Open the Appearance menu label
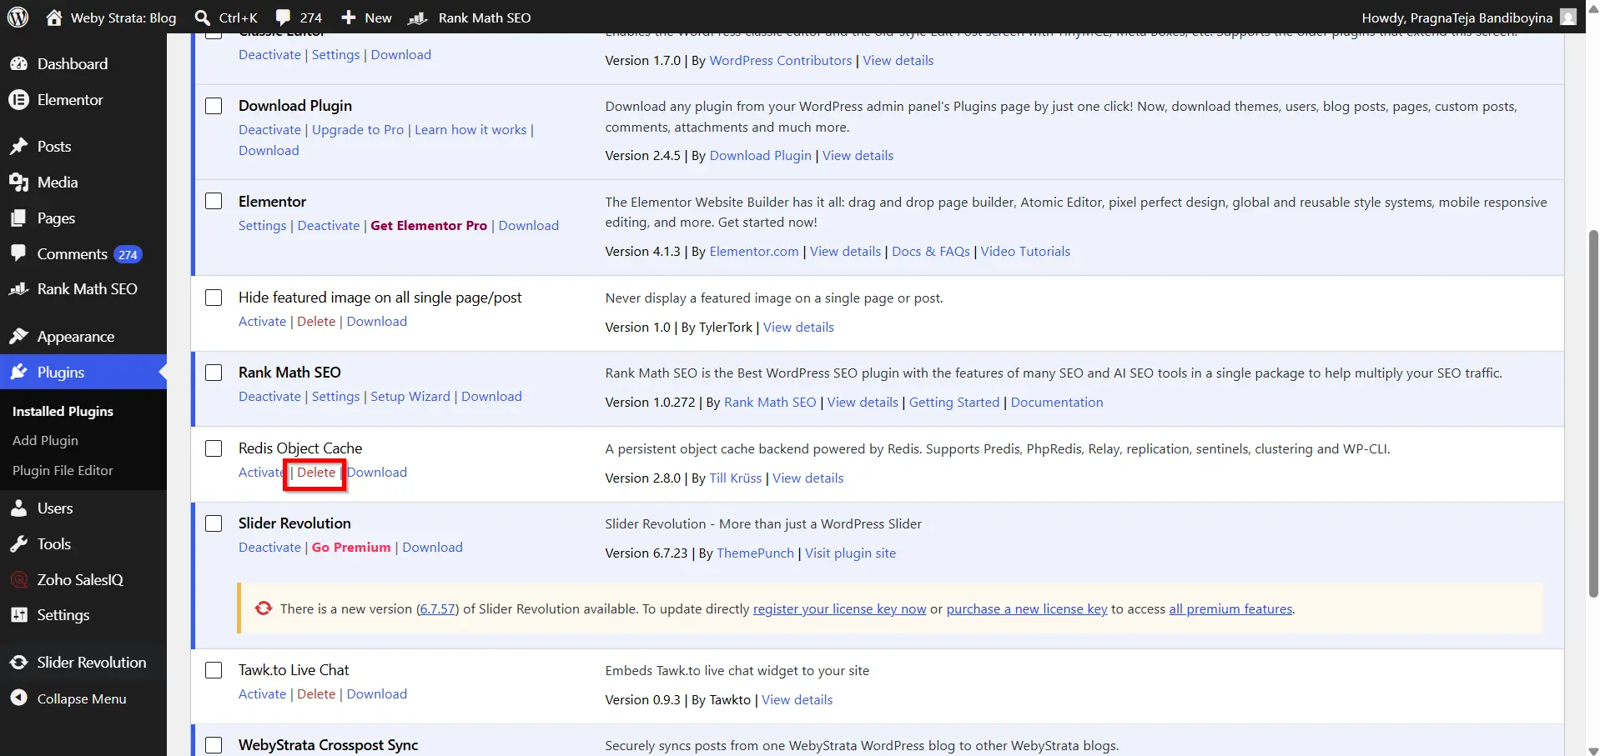Screen dimensions: 1600x756 (x=76, y=337)
